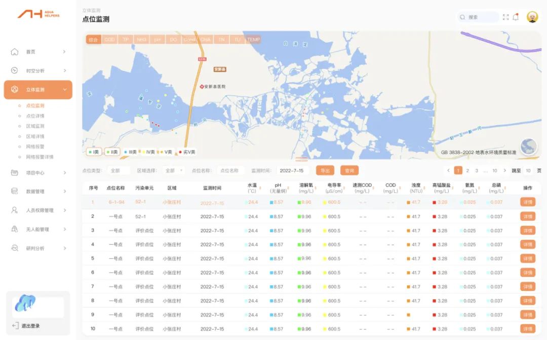The width and height of the screenshot is (547, 340).
Task: Click the 首页 home icon
Action: click(x=15, y=52)
